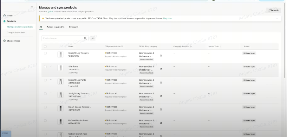The width and height of the screenshot is (287, 137).
Task: Open the Map now link in banner
Action: click(x=167, y=18)
